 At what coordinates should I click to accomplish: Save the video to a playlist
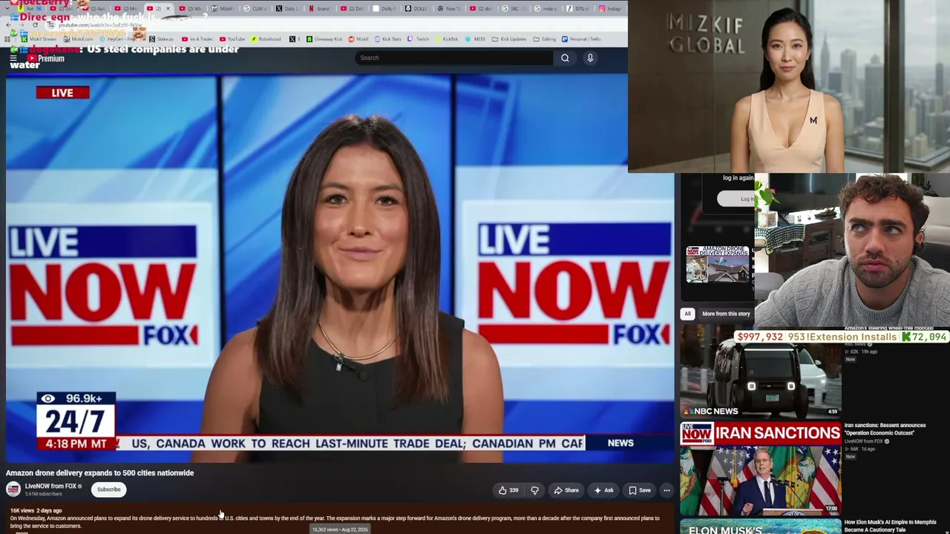(640, 490)
